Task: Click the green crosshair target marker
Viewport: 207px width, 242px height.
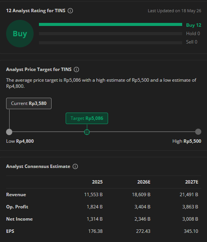Action: [x=87, y=132]
